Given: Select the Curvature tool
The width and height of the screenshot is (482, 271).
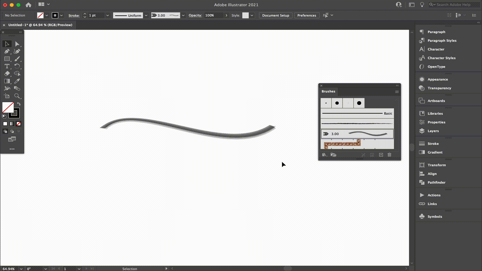Looking at the screenshot, I should click(x=17, y=51).
